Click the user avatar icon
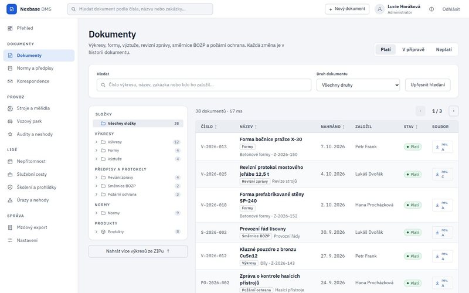Viewport: 469px width, 293px height. [x=379, y=9]
